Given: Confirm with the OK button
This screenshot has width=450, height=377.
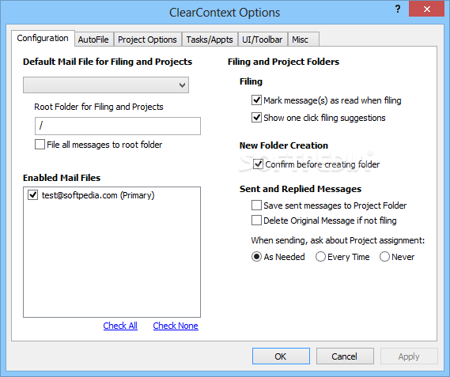Looking at the screenshot, I should [281, 356].
